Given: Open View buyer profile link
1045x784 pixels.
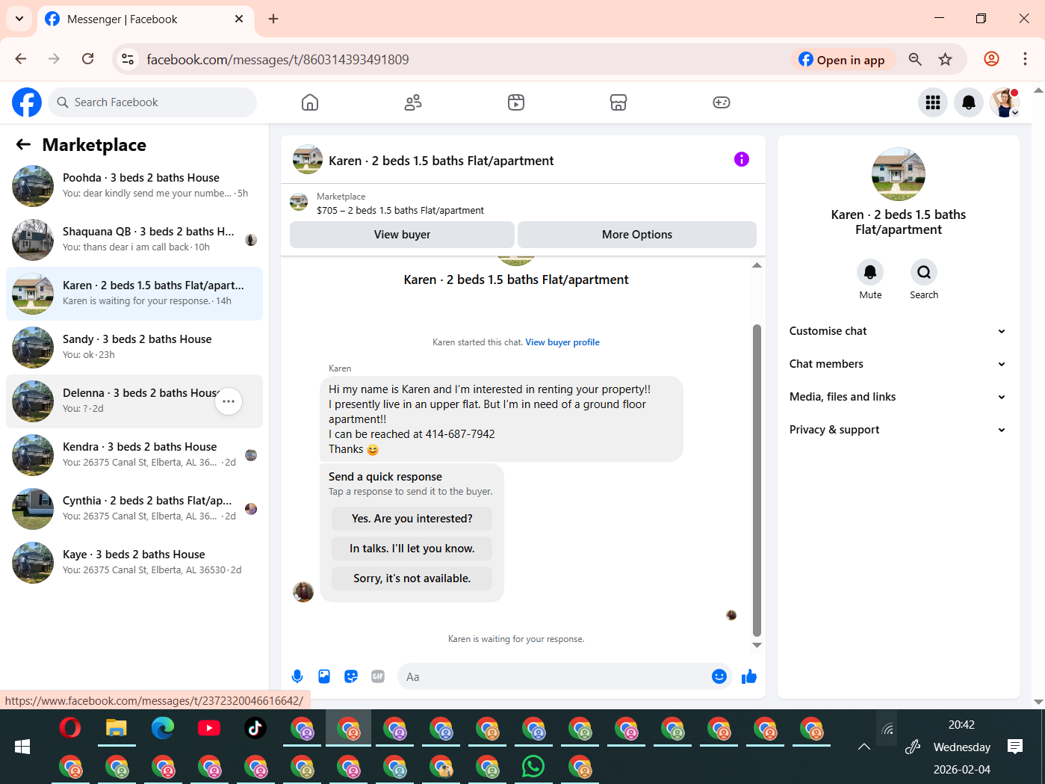Looking at the screenshot, I should pos(562,342).
